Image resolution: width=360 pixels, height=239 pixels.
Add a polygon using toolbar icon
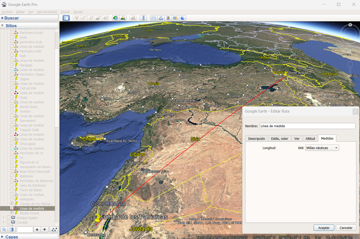click(84, 18)
